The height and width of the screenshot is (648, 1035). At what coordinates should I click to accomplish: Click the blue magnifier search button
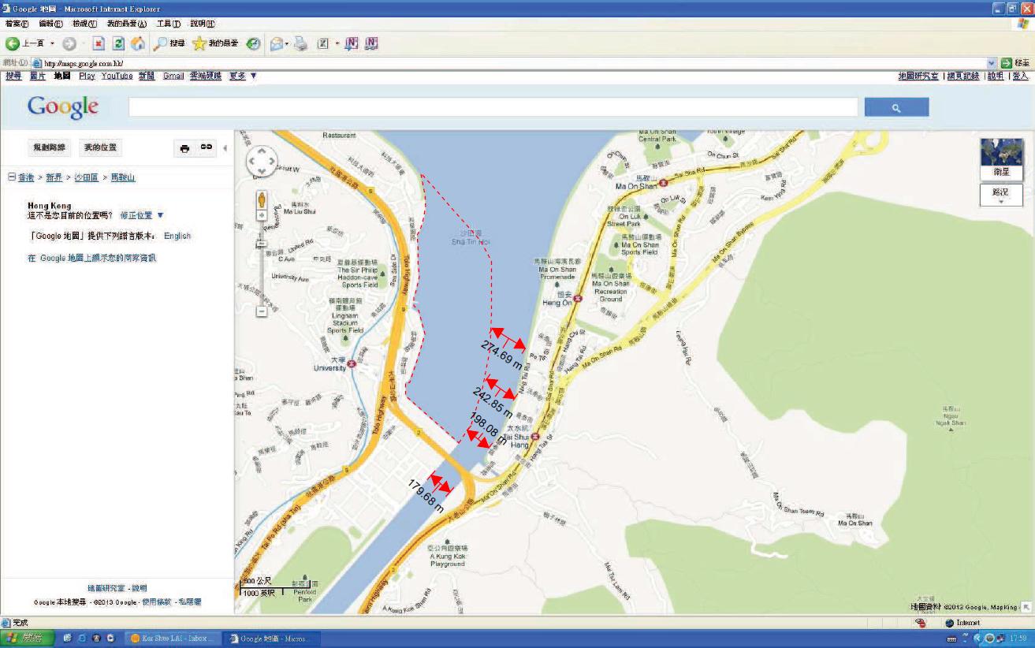click(x=896, y=108)
